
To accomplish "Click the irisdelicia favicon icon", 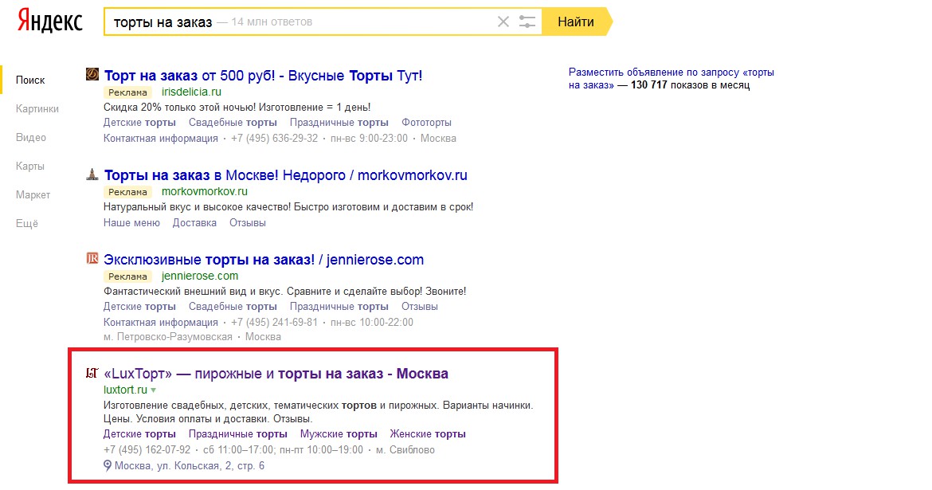I will point(92,74).
